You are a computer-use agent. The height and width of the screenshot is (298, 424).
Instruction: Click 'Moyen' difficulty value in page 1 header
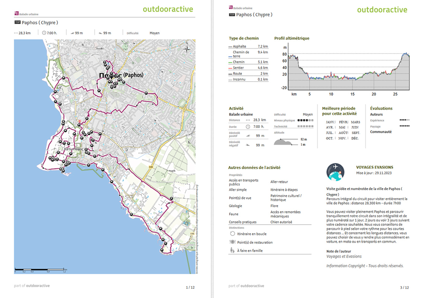click(154, 33)
